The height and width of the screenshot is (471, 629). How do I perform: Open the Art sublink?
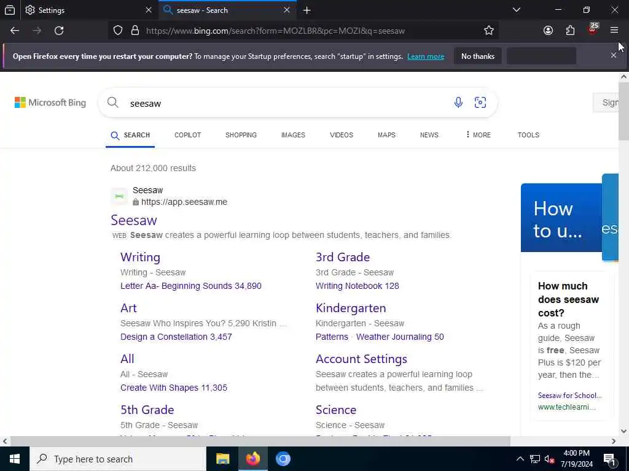pos(128,308)
